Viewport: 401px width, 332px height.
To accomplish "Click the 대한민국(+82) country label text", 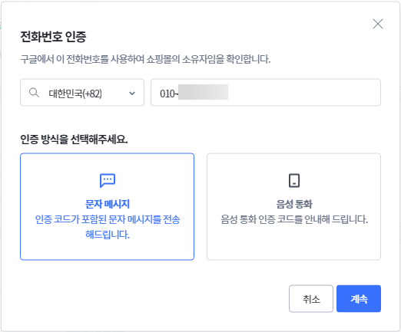I will click(75, 94).
